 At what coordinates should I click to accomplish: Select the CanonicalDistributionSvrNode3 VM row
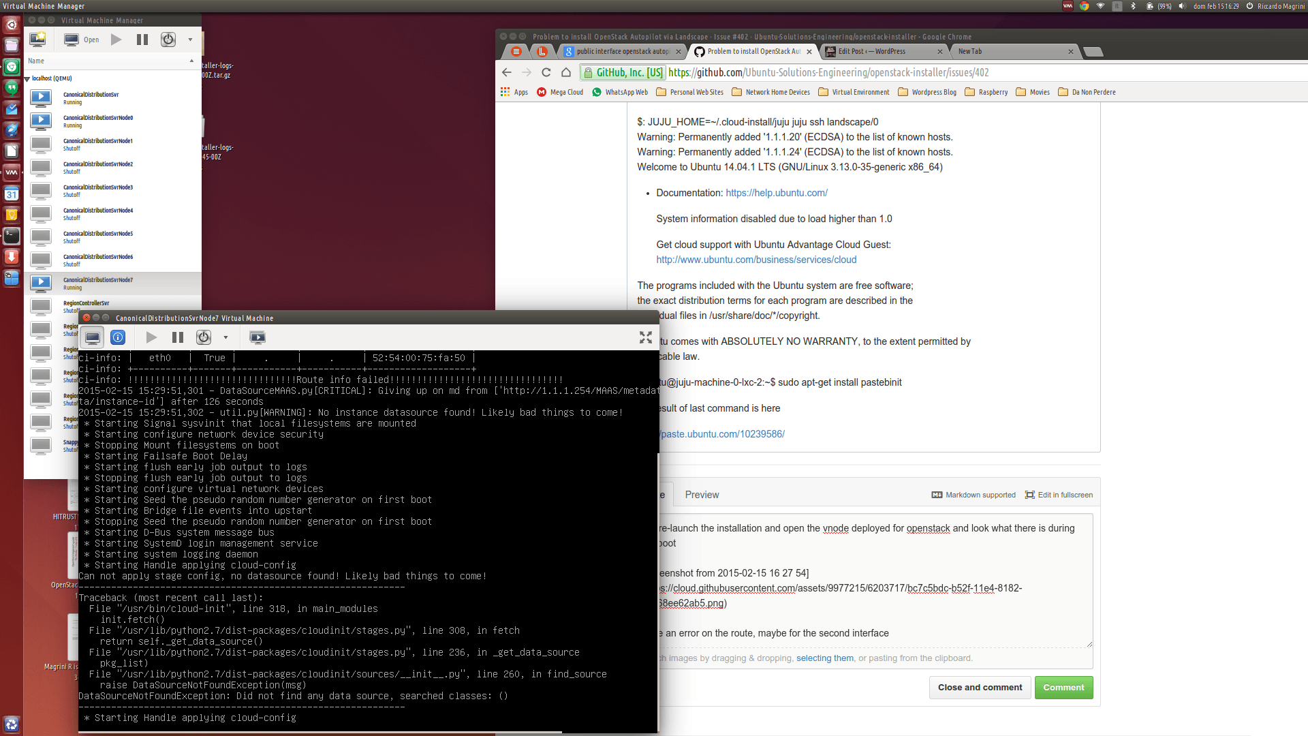pyautogui.click(x=112, y=191)
